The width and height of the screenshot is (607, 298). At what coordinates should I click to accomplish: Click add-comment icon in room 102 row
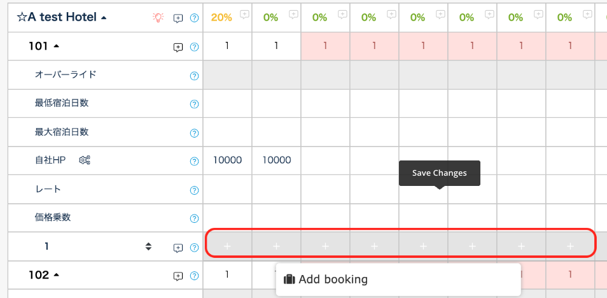pyautogui.click(x=178, y=276)
